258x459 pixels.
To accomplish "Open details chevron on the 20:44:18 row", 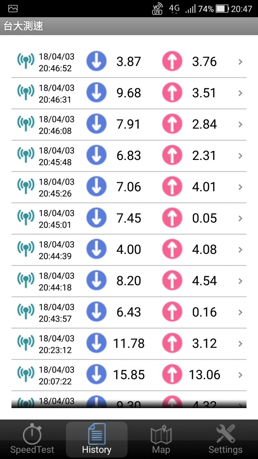I will (240, 281).
